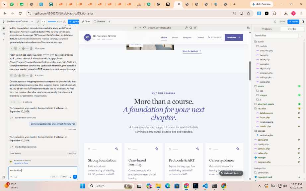Click the Search files input field
This screenshot has width=306, height=191.
pos(276,36)
